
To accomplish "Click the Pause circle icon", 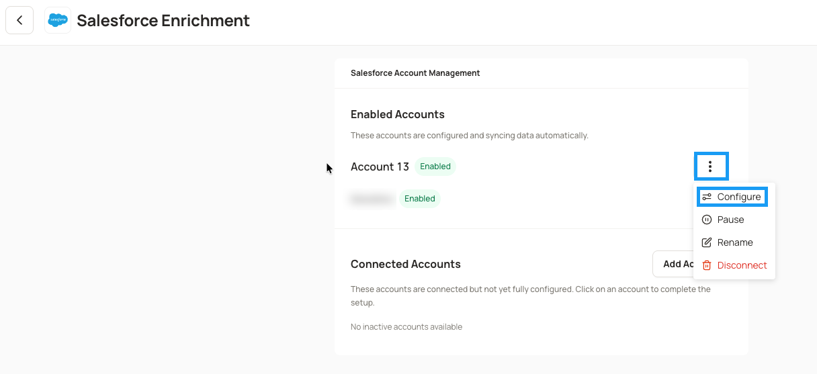I will (x=707, y=220).
